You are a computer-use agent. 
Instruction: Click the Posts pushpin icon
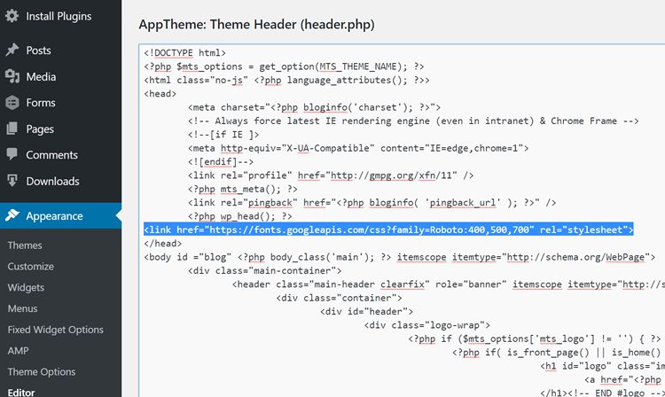(x=12, y=51)
